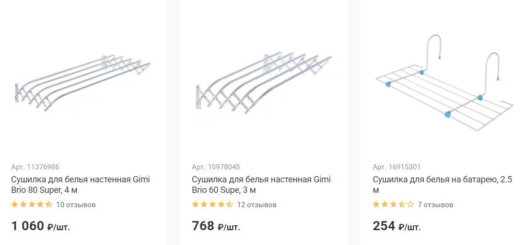Open the '10 отзывов' reviews link
Screen dimensions: 526x245
[x=76, y=205]
